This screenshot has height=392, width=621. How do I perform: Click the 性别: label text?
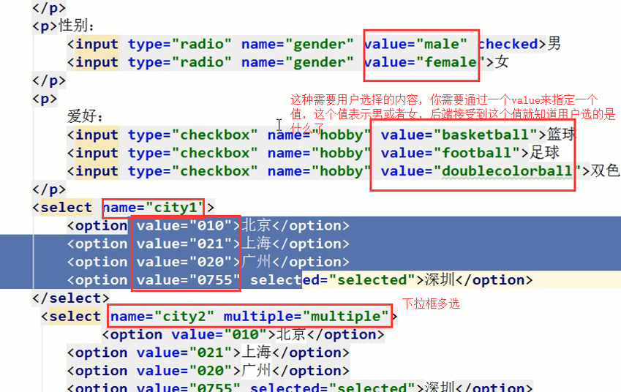click(x=77, y=26)
